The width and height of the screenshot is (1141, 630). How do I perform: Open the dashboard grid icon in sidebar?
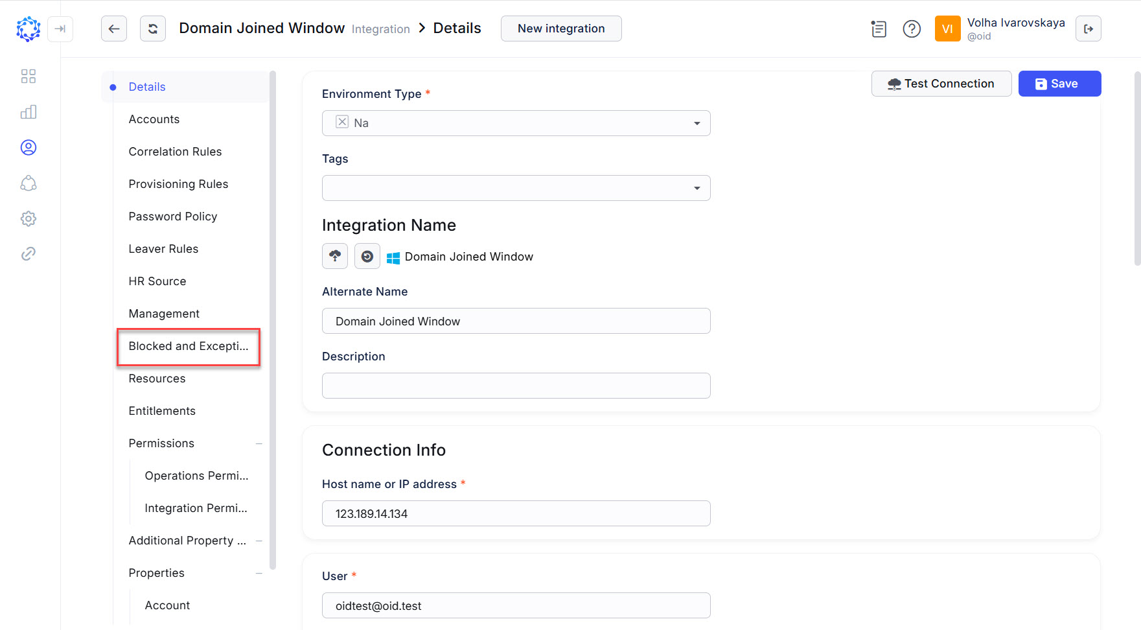[29, 76]
